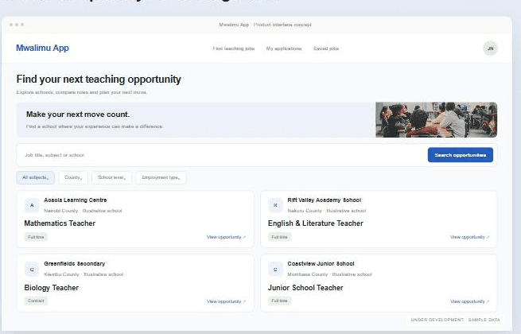Click the Make your next move count heading
Screen dimensions: 521x334
78,115
